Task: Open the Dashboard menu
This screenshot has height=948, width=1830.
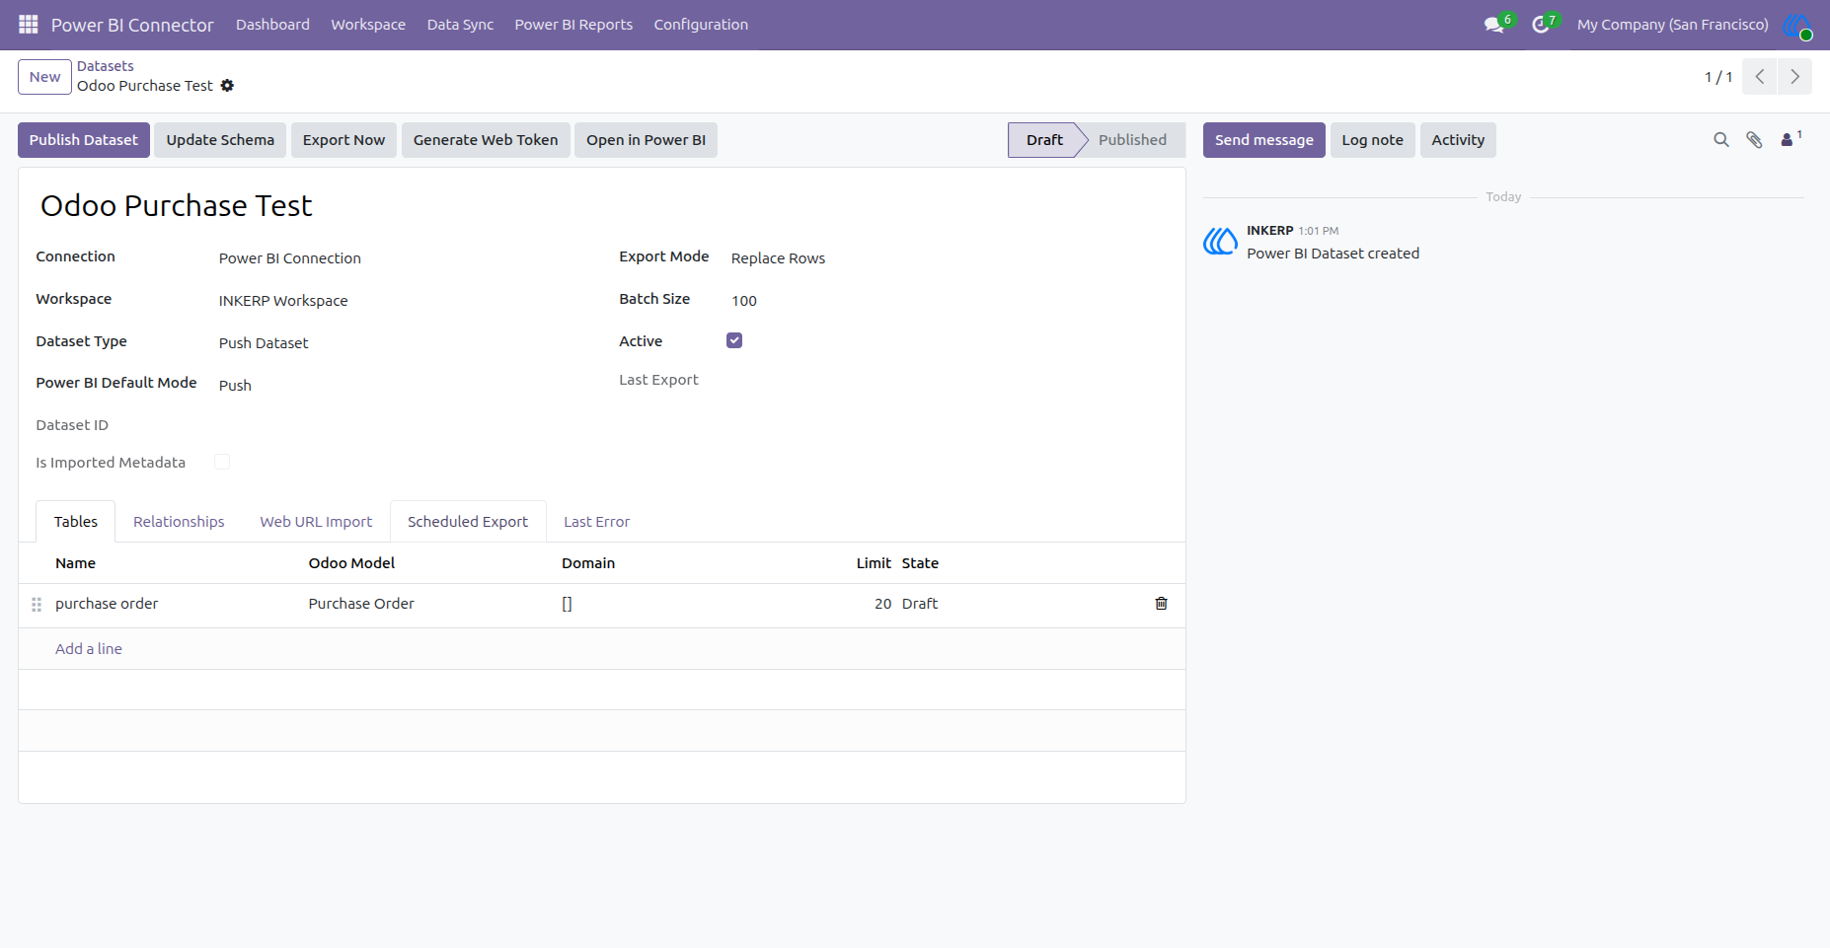Action: [272, 25]
